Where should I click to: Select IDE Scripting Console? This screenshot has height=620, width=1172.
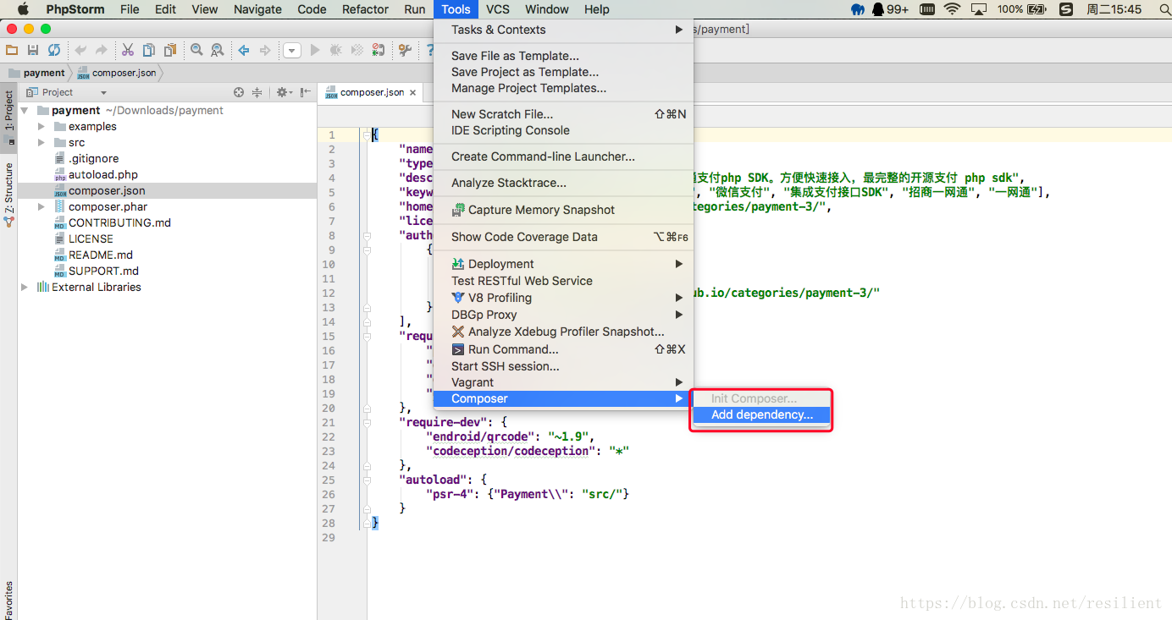coord(563,130)
